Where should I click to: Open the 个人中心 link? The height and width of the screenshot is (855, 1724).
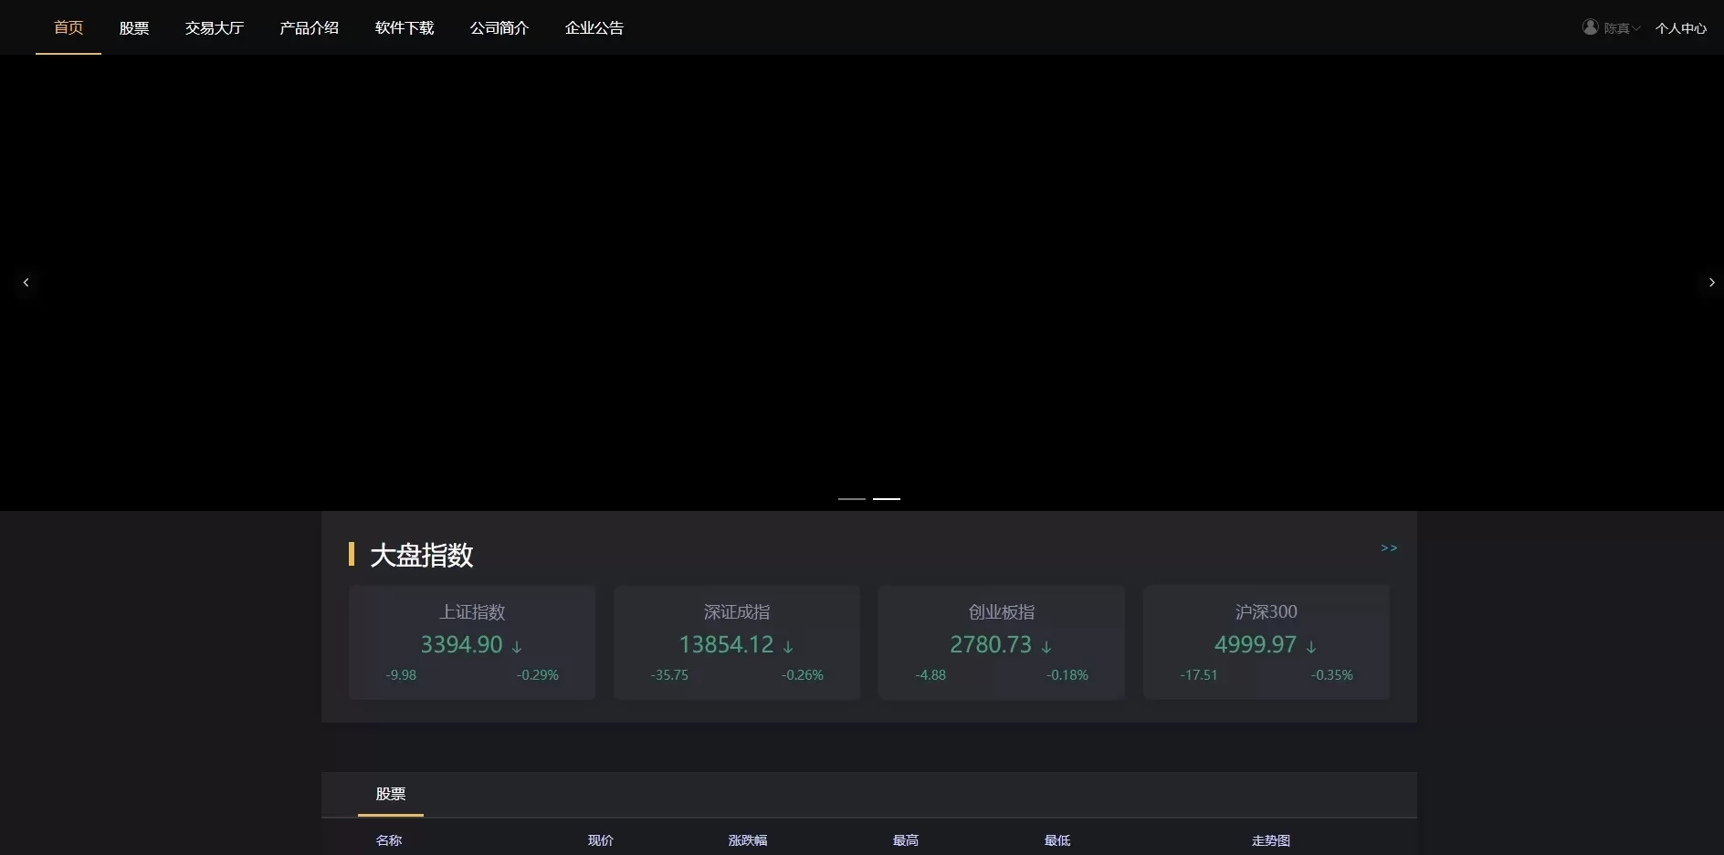click(x=1680, y=28)
